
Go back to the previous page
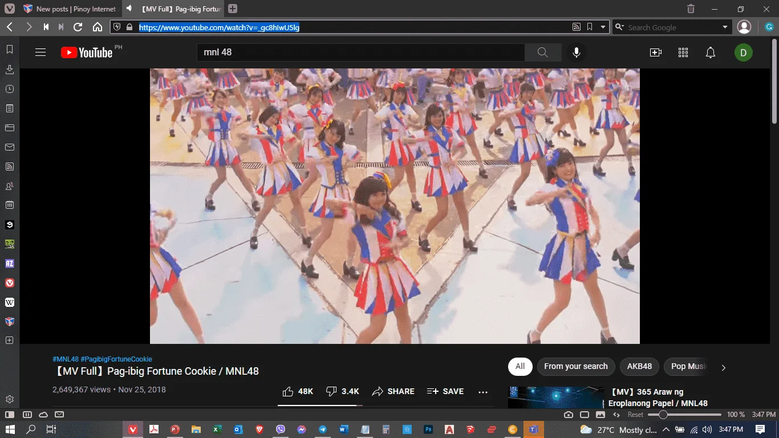point(10,27)
